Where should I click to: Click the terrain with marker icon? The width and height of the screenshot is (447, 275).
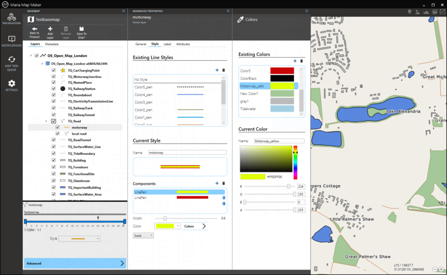click(x=417, y=12)
